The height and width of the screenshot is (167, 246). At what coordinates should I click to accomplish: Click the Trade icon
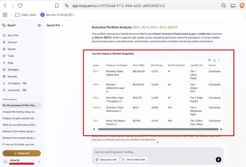pyautogui.click(x=4, y=56)
